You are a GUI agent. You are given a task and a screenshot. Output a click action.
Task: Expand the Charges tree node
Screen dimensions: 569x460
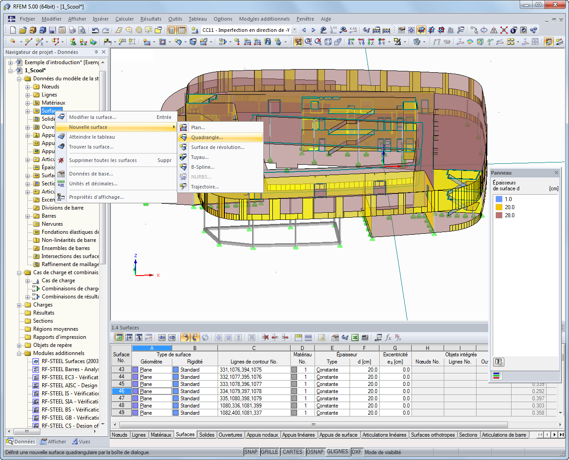coord(19,305)
